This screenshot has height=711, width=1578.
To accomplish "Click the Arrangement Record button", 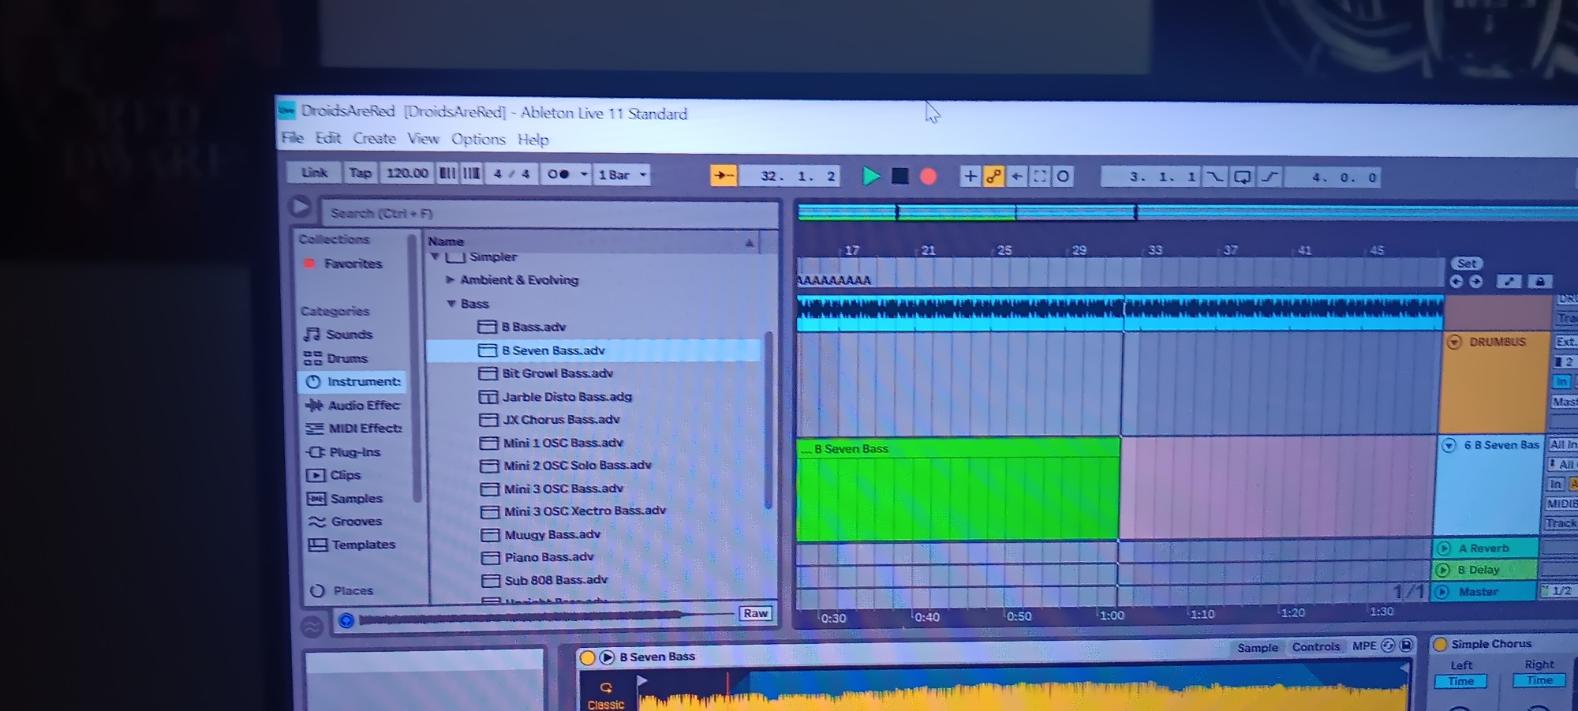I will pos(929,176).
